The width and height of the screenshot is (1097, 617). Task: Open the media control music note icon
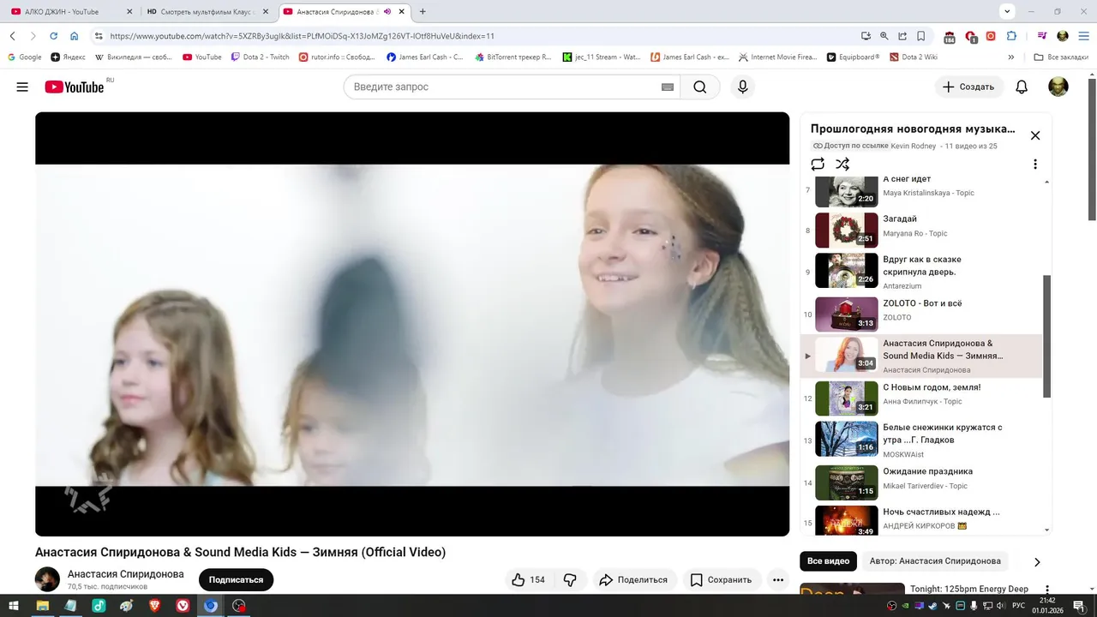click(x=1042, y=36)
